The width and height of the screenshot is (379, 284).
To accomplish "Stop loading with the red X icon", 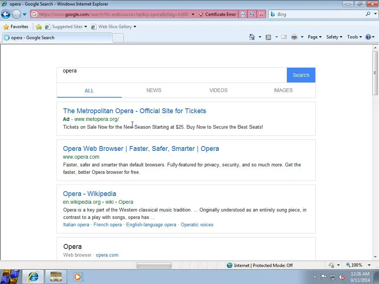I will click(x=261, y=14).
